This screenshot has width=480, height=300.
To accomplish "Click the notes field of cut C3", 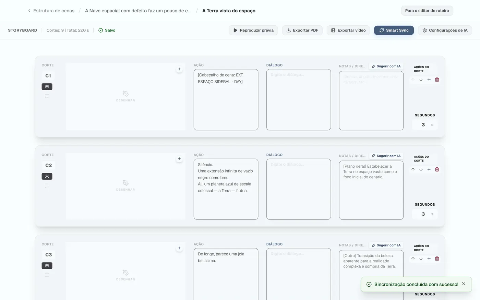I will point(371,275).
